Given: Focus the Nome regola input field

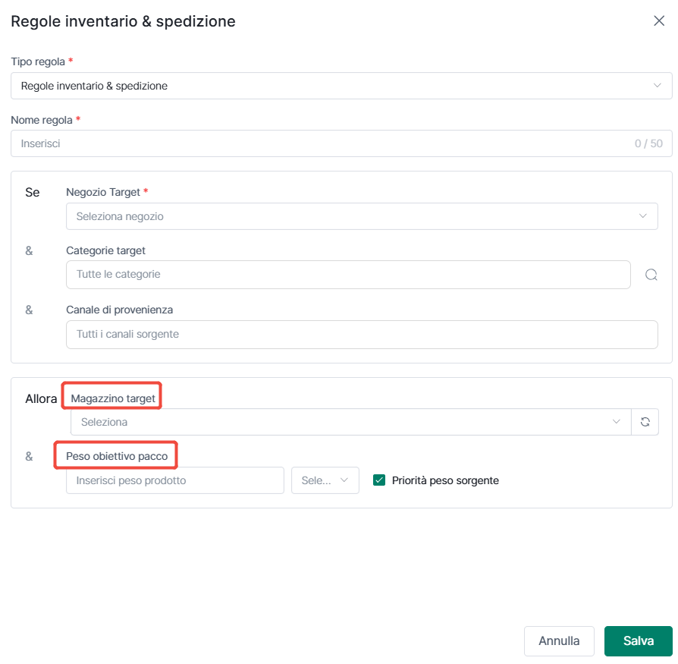Looking at the screenshot, I should [341, 143].
